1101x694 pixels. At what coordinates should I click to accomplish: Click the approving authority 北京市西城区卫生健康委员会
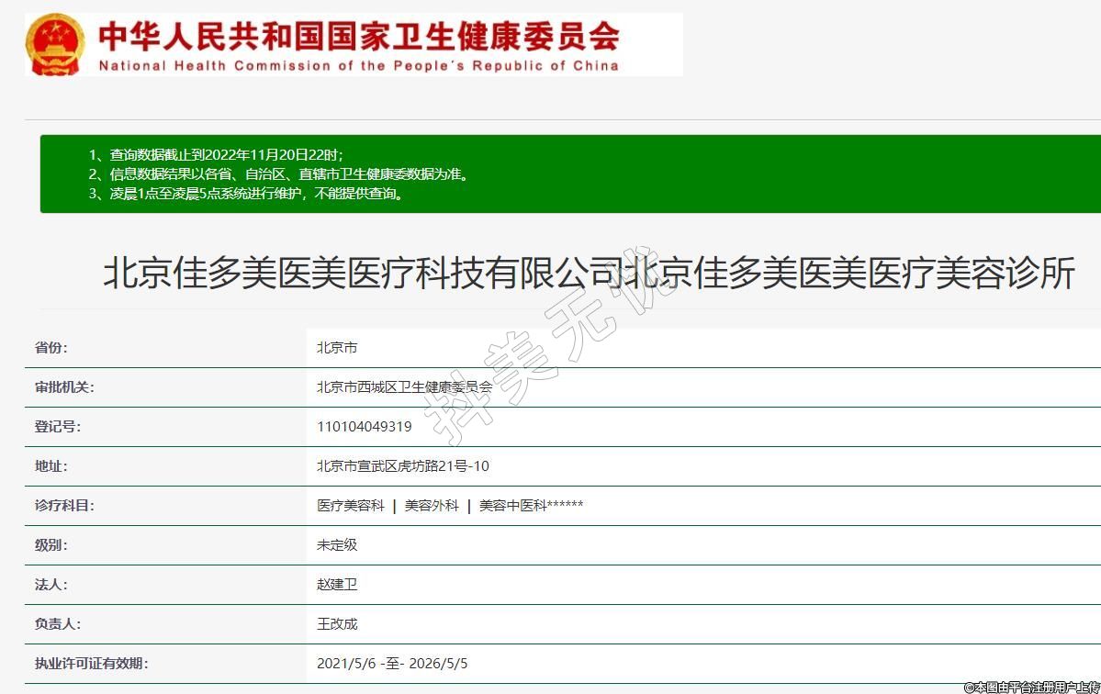(x=404, y=387)
